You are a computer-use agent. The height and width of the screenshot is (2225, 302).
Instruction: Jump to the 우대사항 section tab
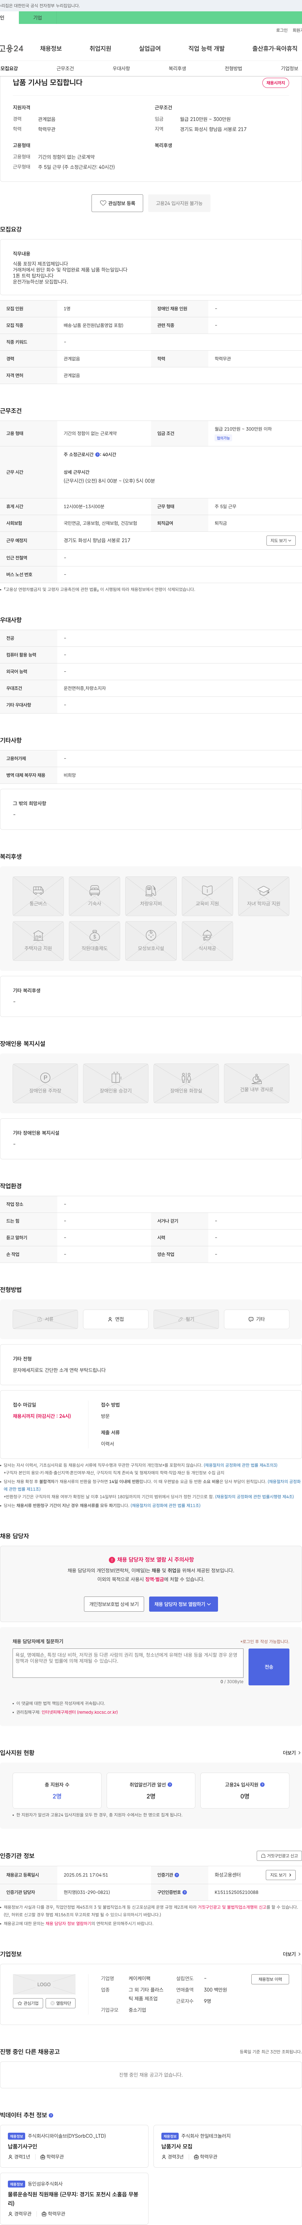pos(122,68)
